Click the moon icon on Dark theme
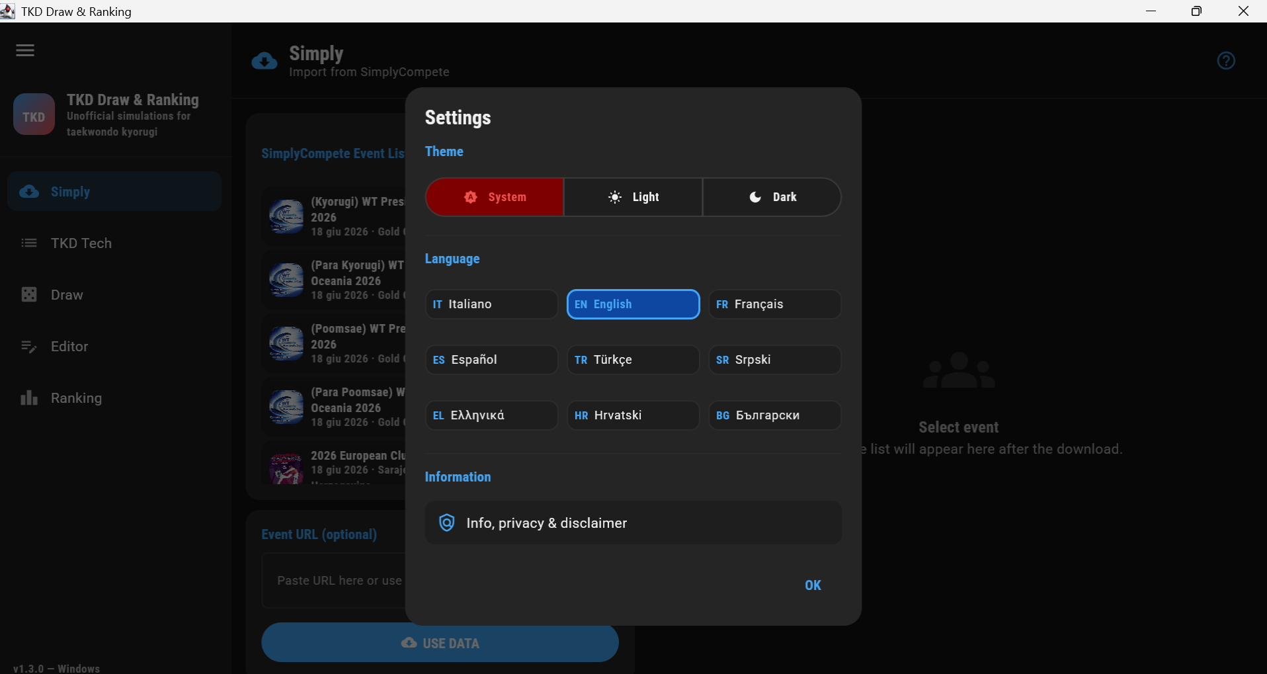Image resolution: width=1267 pixels, height=674 pixels. pyautogui.click(x=755, y=197)
